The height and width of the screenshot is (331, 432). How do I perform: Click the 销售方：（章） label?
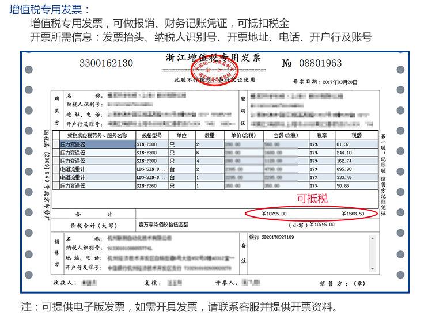point(342,283)
